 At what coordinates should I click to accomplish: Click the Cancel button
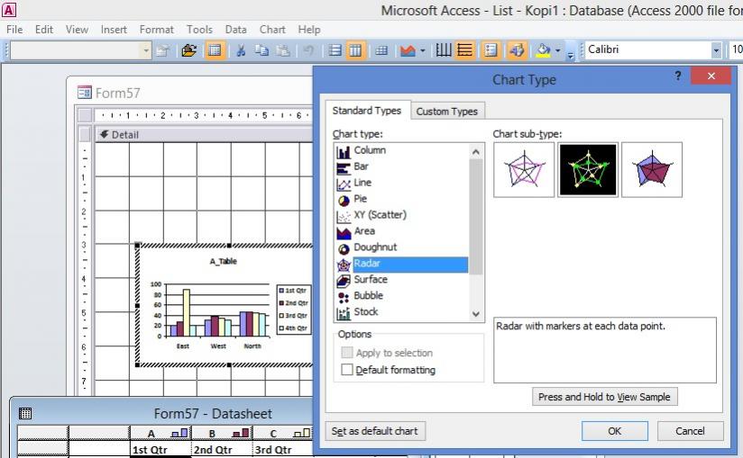[690, 431]
